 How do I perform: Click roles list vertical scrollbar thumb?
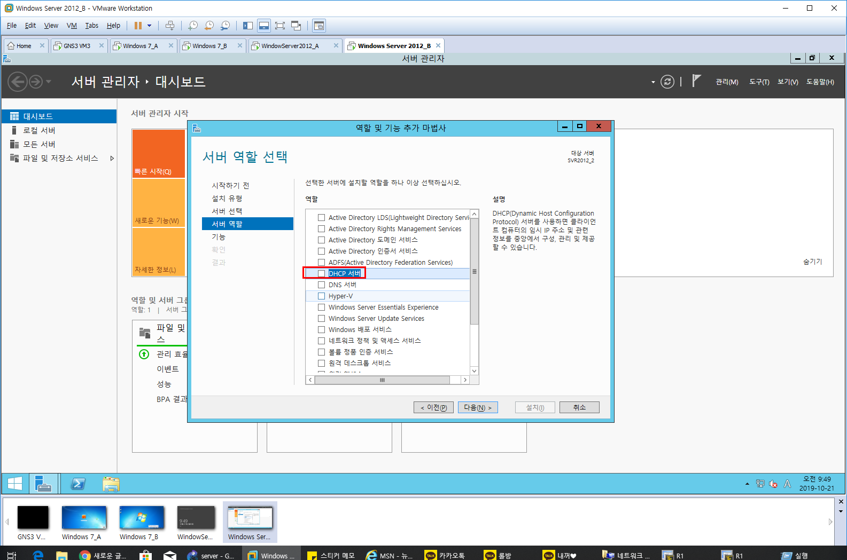[x=474, y=271]
